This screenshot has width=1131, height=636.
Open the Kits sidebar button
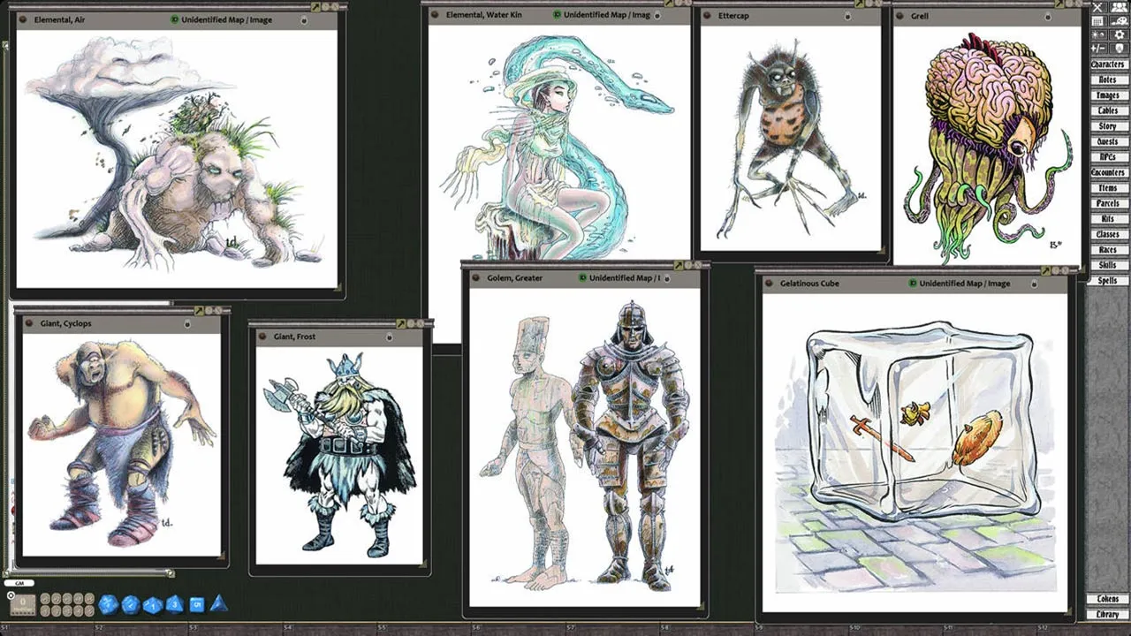point(1107,219)
